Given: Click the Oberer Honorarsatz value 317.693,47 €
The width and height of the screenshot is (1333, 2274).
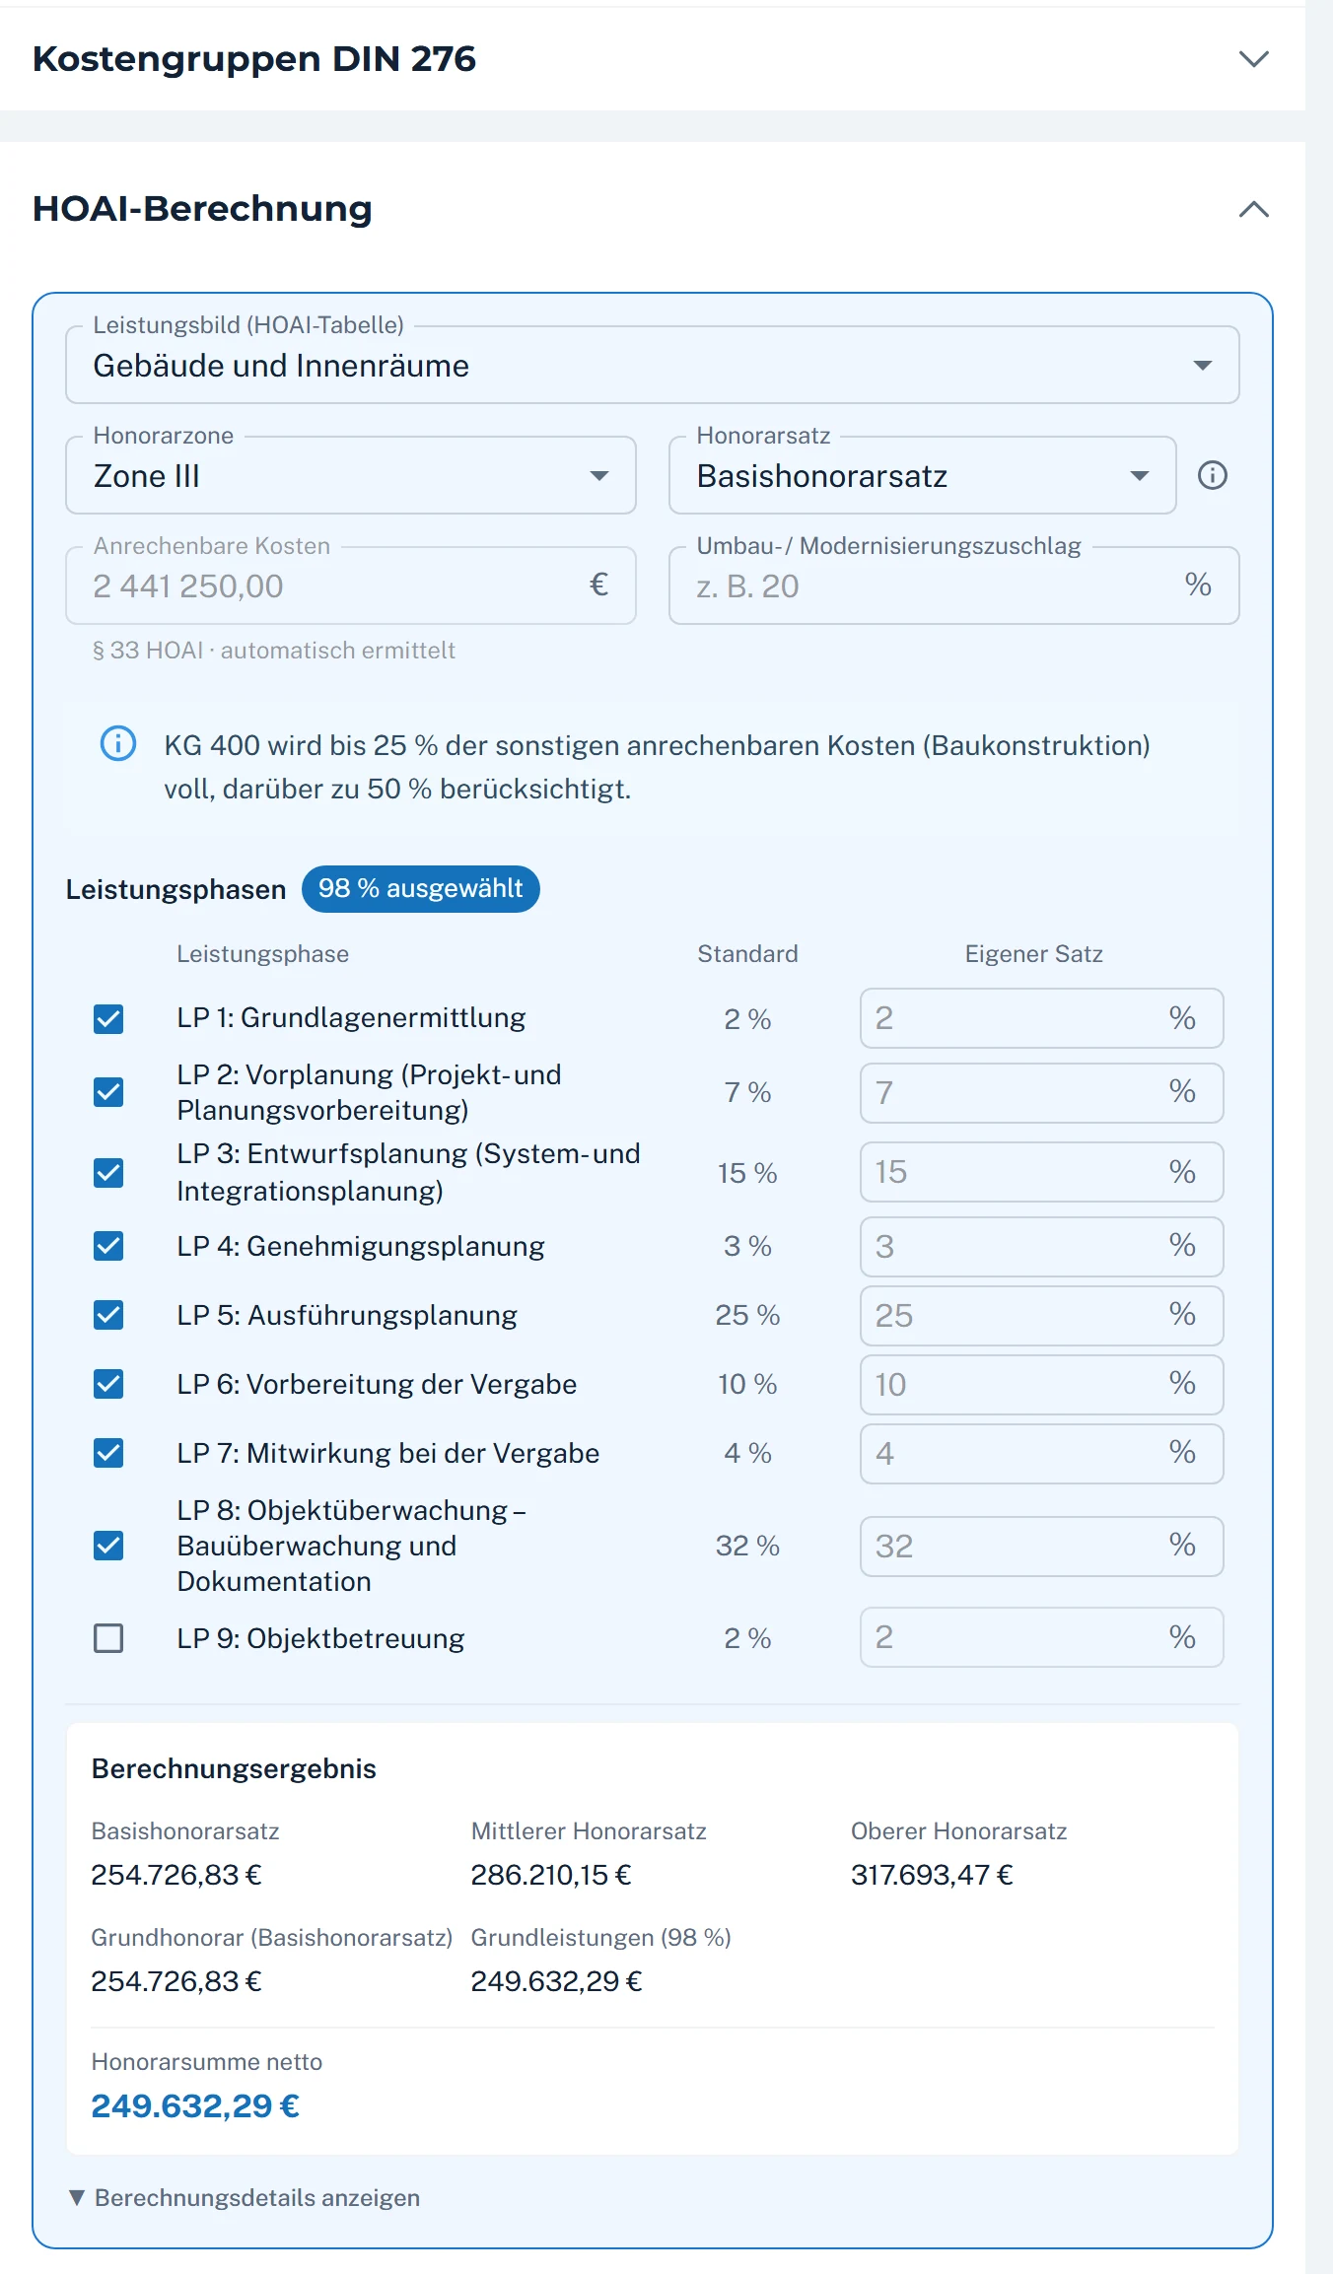Looking at the screenshot, I should (x=932, y=1874).
